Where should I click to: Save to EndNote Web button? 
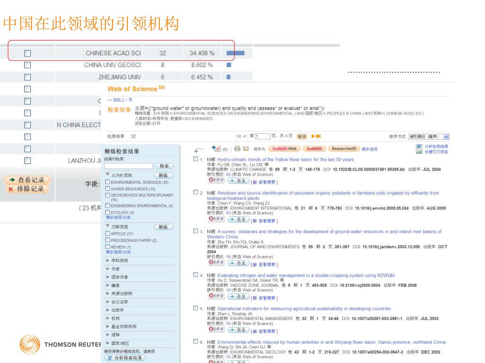click(x=284, y=149)
